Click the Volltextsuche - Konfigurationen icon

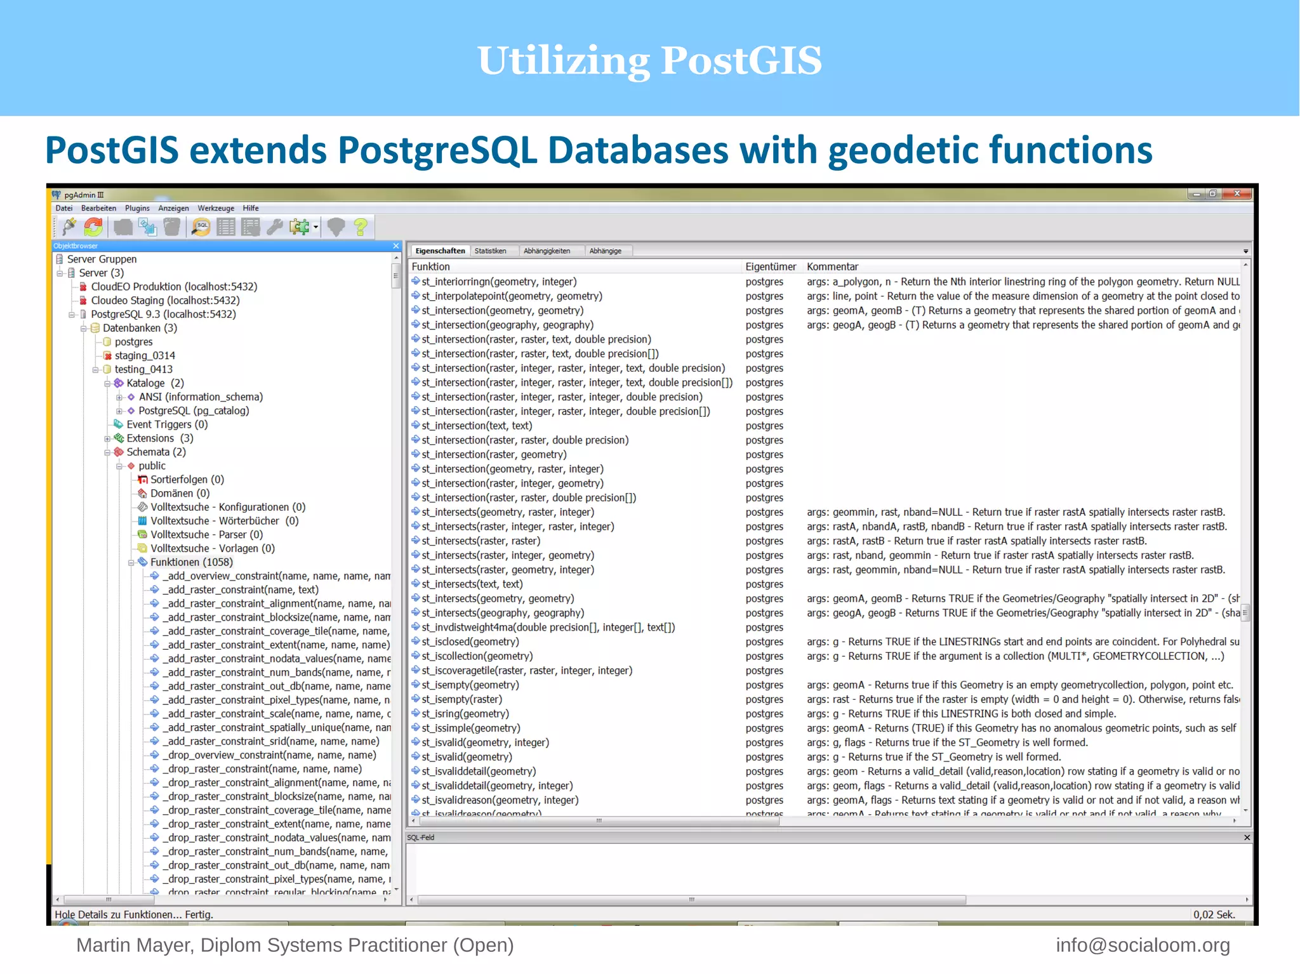[x=143, y=507]
